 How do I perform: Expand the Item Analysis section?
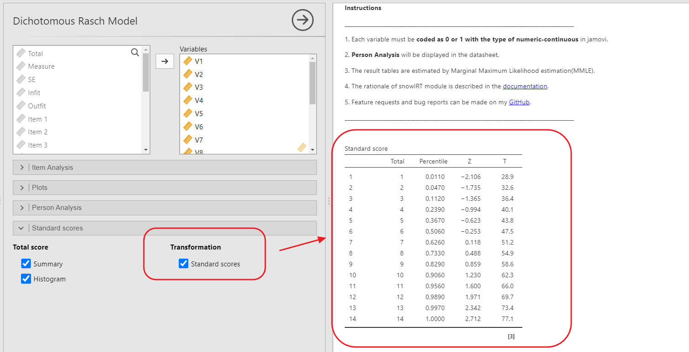point(164,167)
